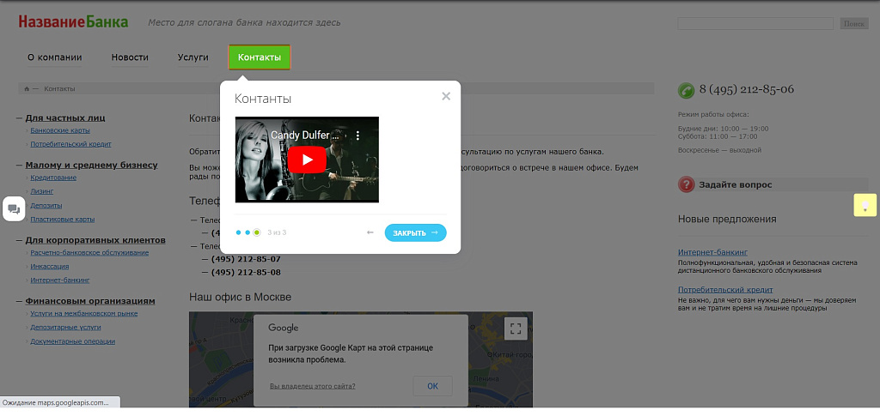Select the third green tour step dot

(257, 232)
